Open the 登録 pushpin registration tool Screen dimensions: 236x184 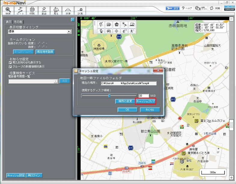tap(44, 11)
